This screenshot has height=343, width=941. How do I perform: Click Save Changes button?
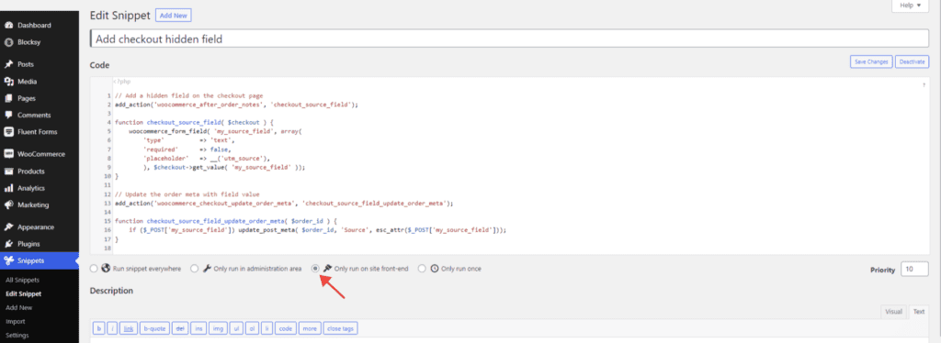tap(871, 61)
